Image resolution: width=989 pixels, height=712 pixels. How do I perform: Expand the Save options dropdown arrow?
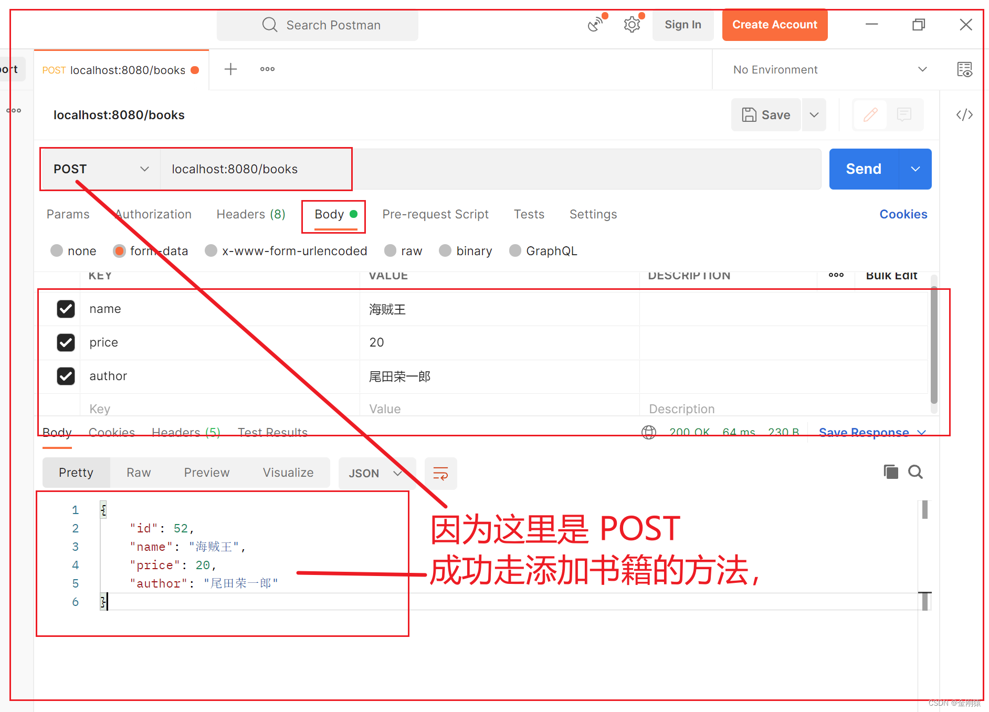coord(814,114)
